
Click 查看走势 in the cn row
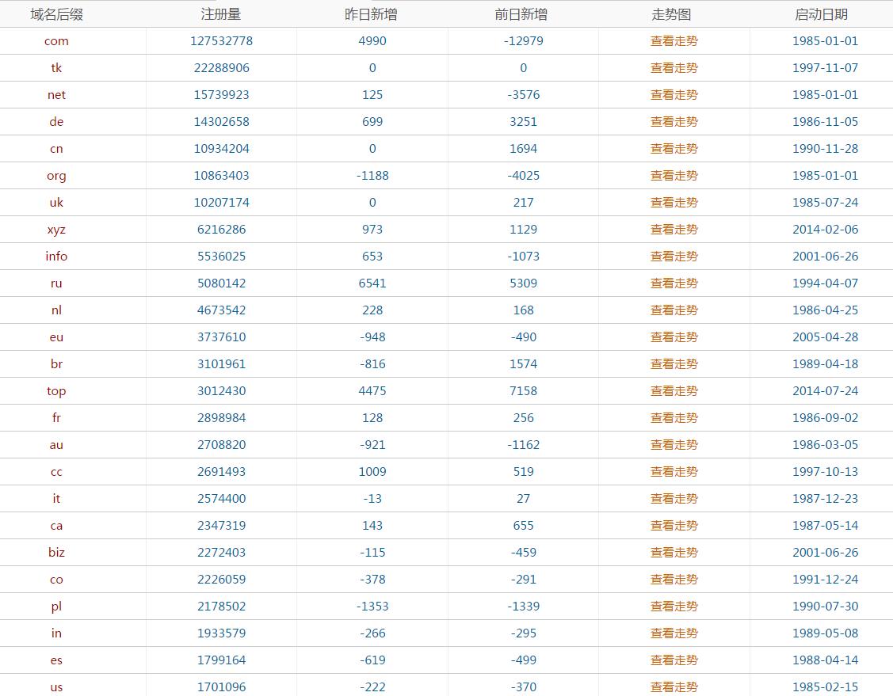pyautogui.click(x=674, y=149)
